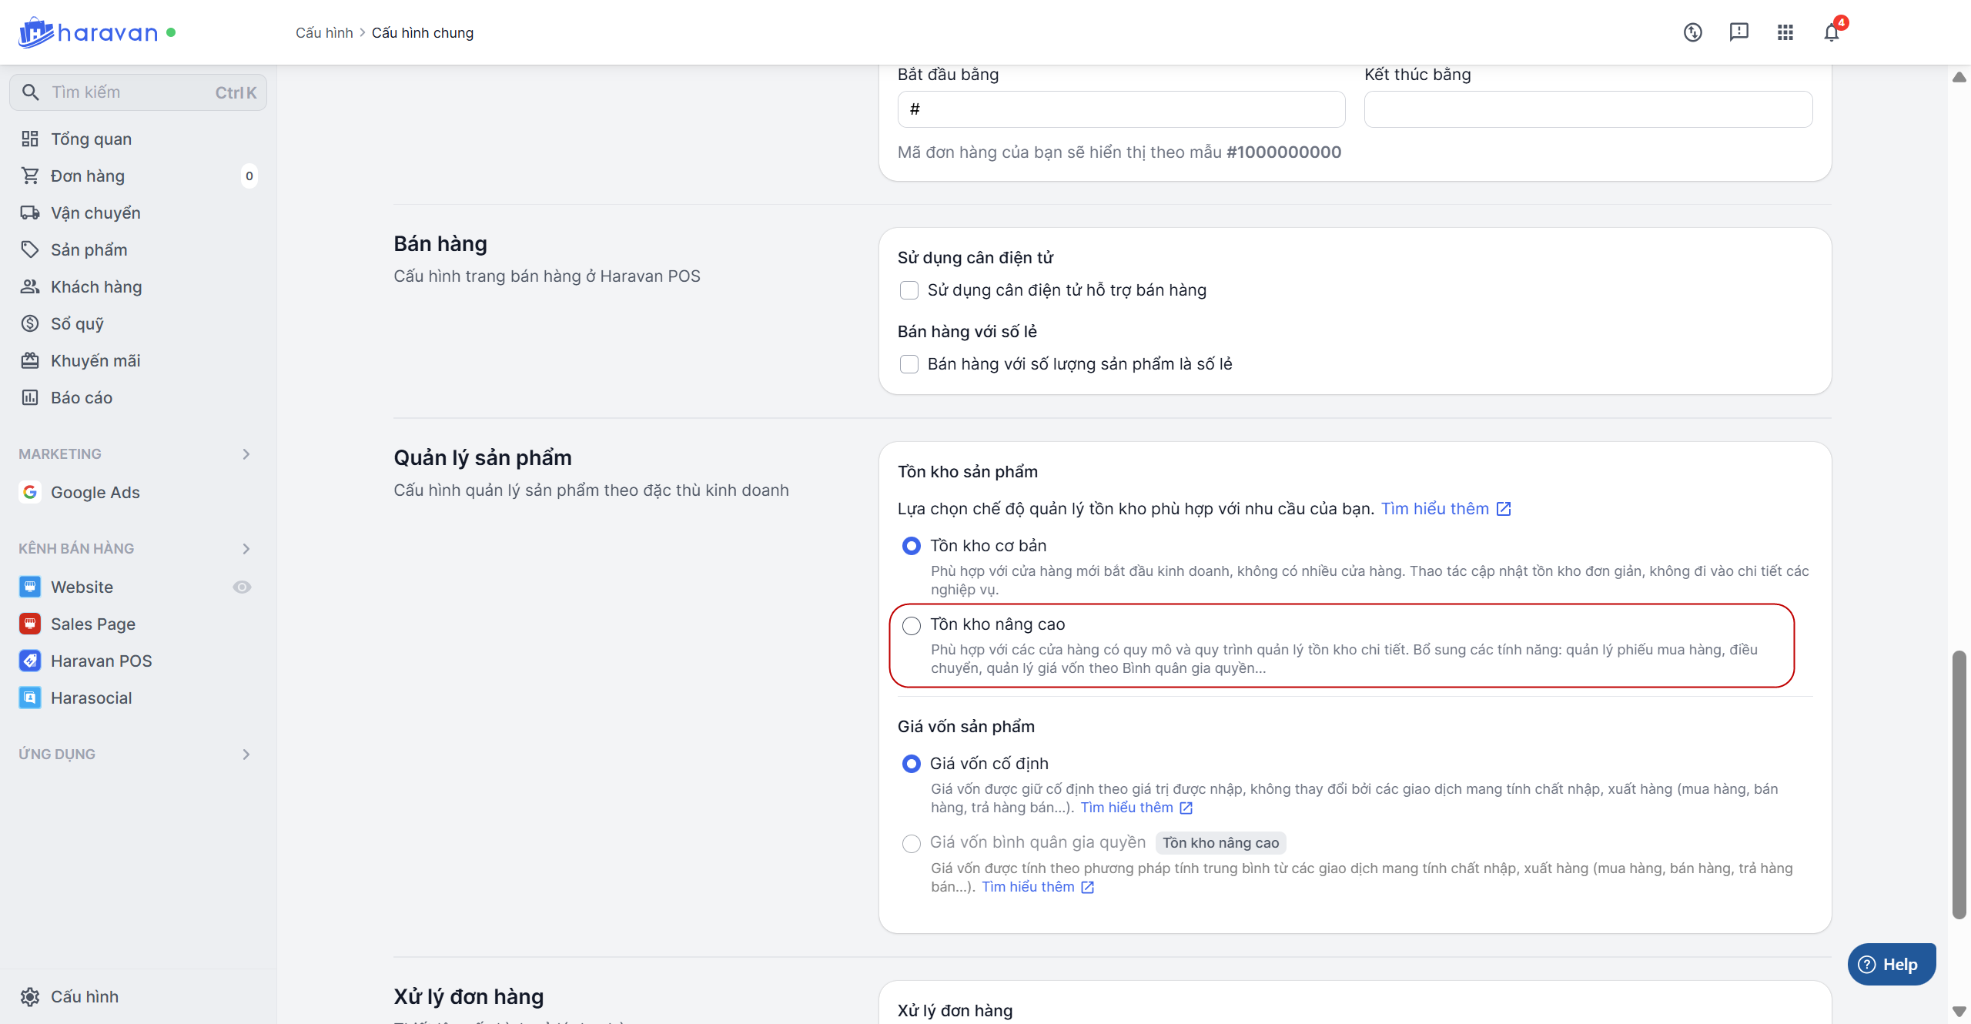Click the feedback message icon
Image resolution: width=1971 pixels, height=1024 pixels.
click(1738, 32)
